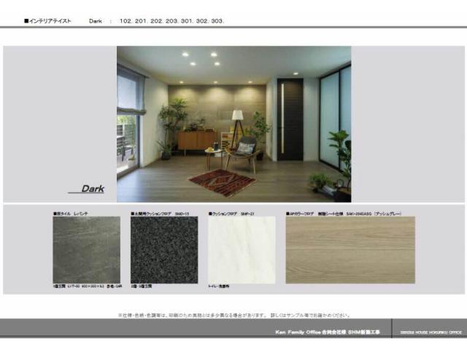Screen dimensions: 467x350
Task: Click the dark stone floor tile swatch
Action: click(x=86, y=250)
